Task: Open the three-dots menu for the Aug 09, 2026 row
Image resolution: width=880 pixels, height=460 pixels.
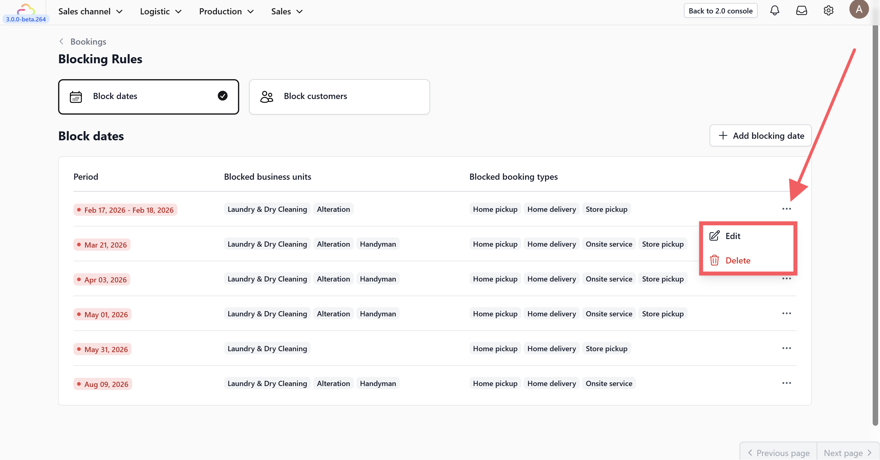Action: pyautogui.click(x=786, y=383)
